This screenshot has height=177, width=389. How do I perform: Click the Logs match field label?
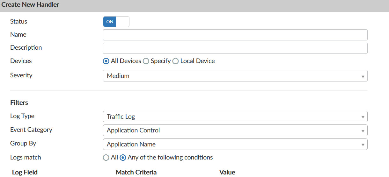coord(26,157)
